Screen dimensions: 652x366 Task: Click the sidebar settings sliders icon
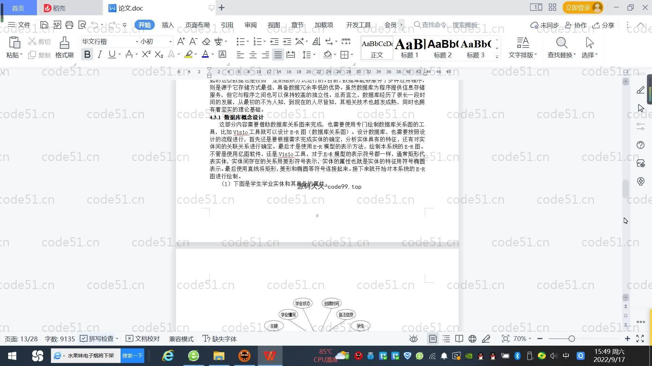[x=640, y=127]
